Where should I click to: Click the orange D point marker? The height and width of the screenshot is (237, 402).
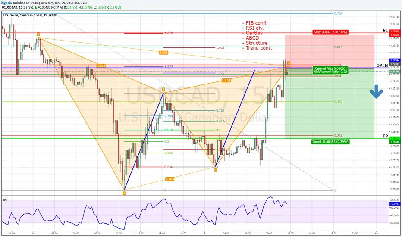pyautogui.click(x=289, y=63)
